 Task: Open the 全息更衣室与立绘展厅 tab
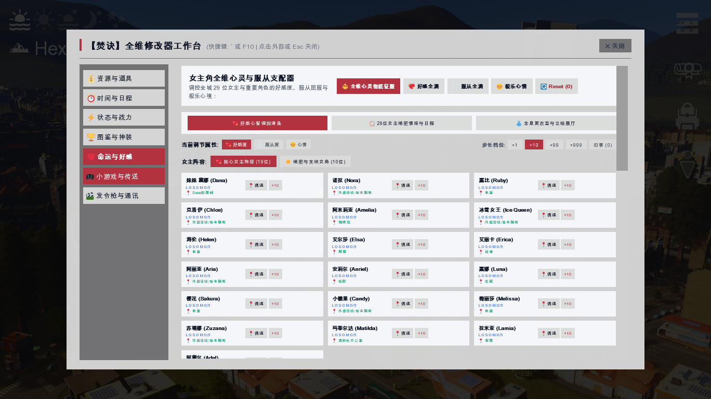pyautogui.click(x=546, y=123)
